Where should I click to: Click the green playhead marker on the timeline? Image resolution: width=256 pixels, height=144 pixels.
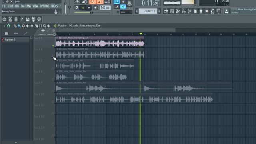(x=141, y=34)
